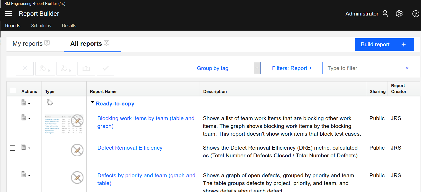The width and height of the screenshot is (421, 192).
Task: Click actions document icon for Ready-to-copy row
Action: [x=24, y=103]
